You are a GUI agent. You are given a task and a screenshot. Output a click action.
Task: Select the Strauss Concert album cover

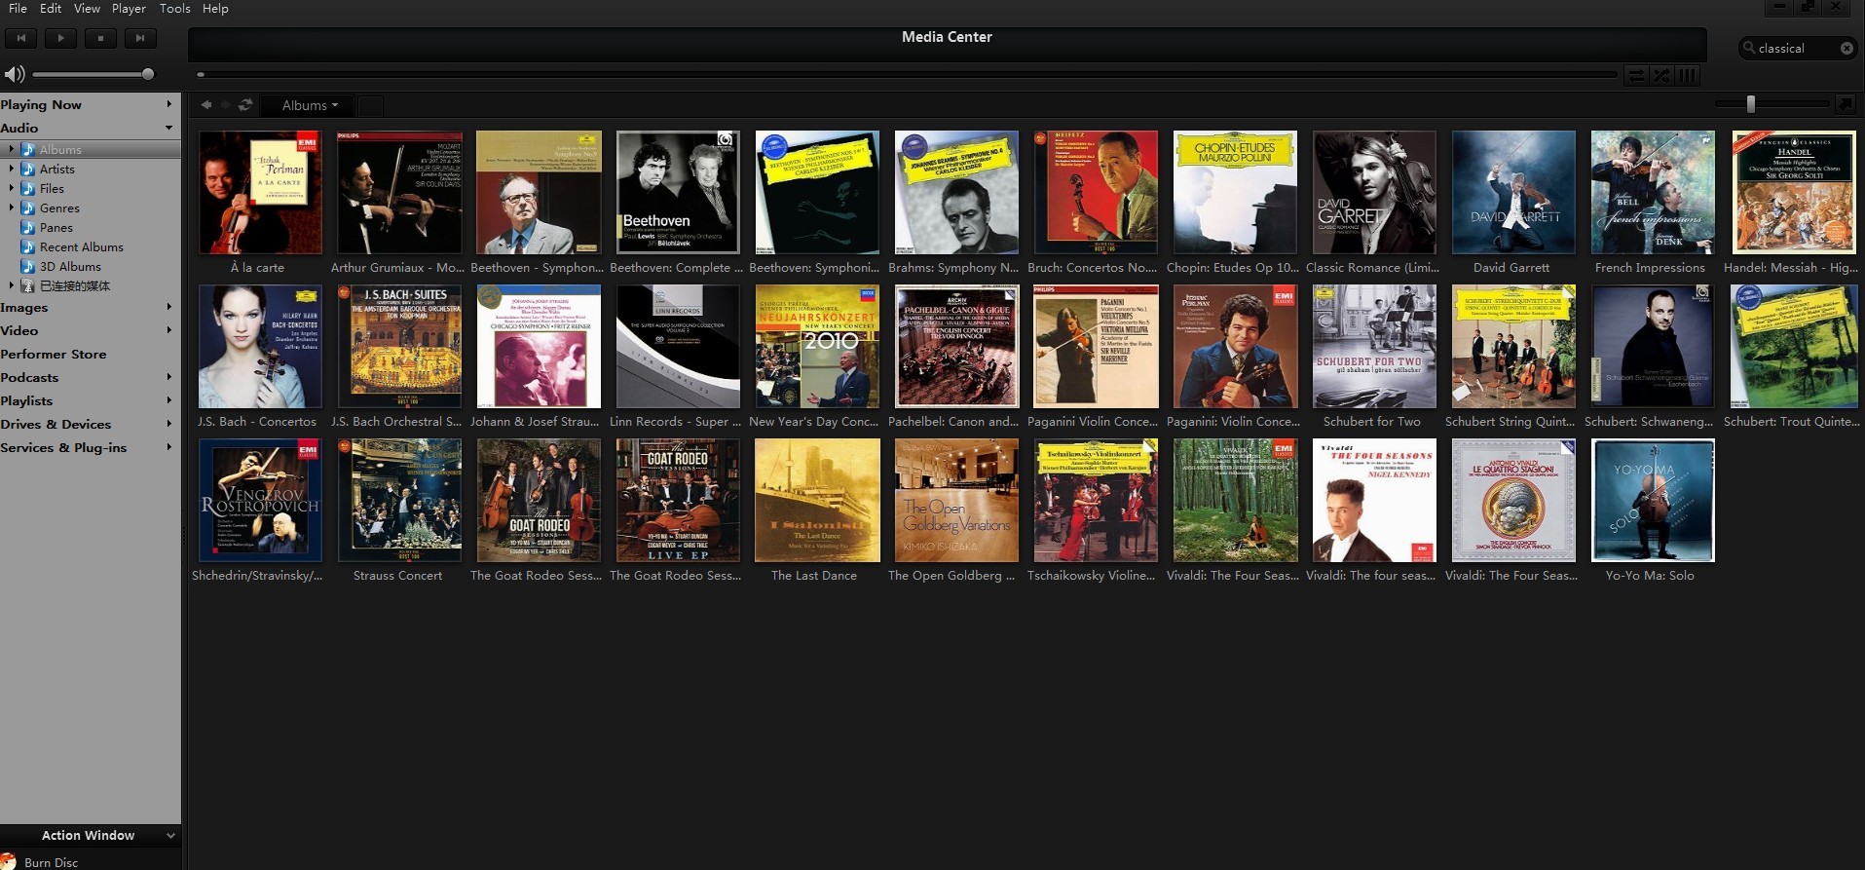(399, 501)
